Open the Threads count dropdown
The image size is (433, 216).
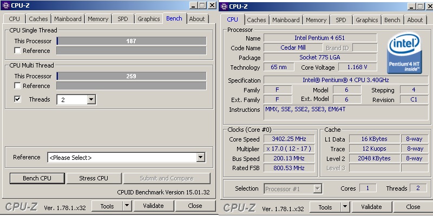click(91, 99)
